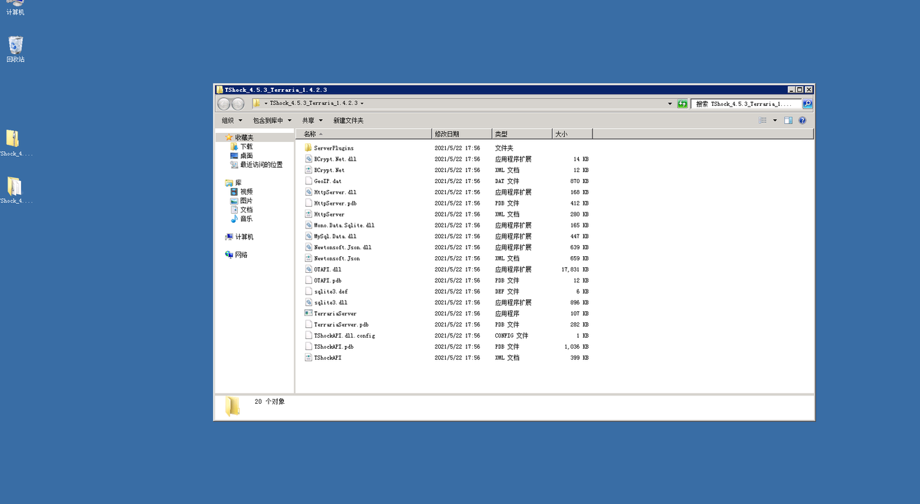The image size is (920, 504).
Task: Select the Mono.Data.Sqlite.dll file name
Action: pos(344,226)
